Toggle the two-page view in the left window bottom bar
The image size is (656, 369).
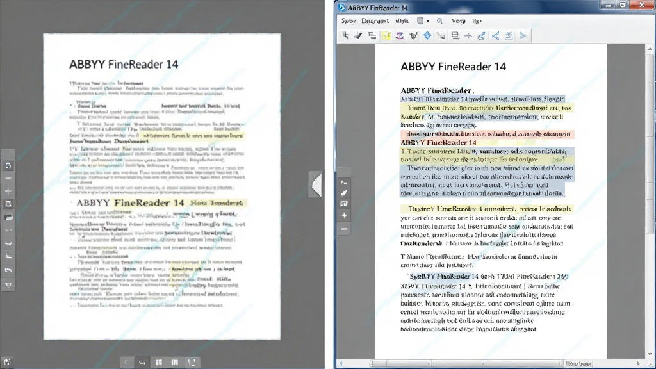click(x=159, y=363)
